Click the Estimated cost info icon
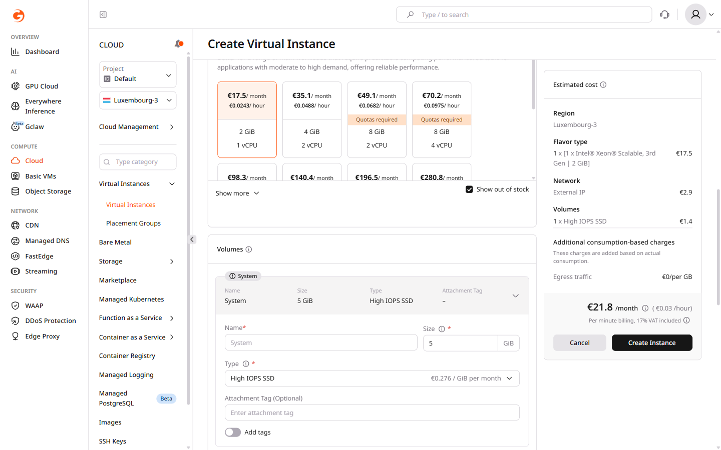The width and height of the screenshot is (721, 450). (603, 84)
